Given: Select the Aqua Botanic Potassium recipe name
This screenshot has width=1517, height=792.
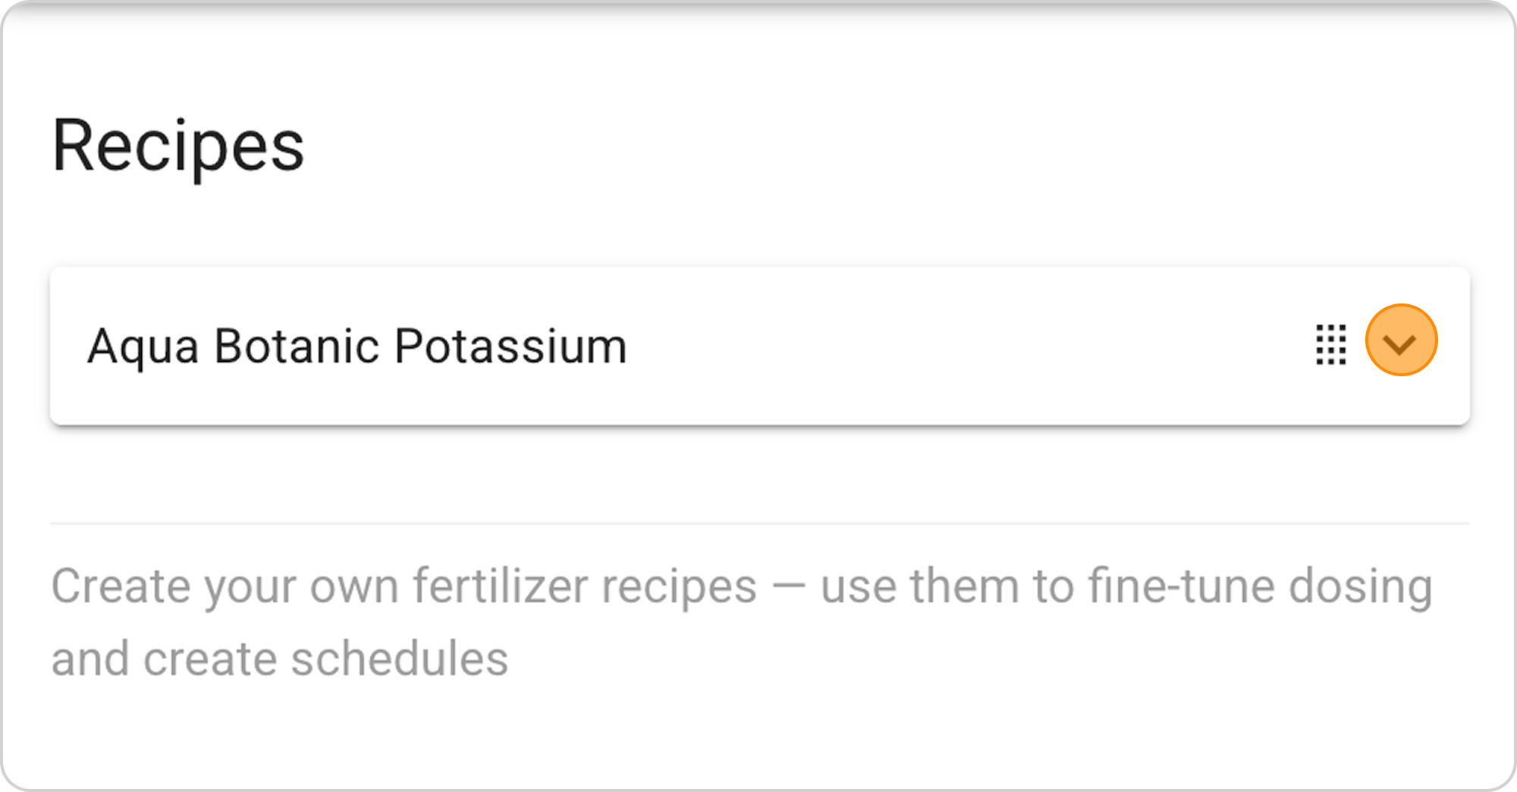Looking at the screenshot, I should [357, 347].
